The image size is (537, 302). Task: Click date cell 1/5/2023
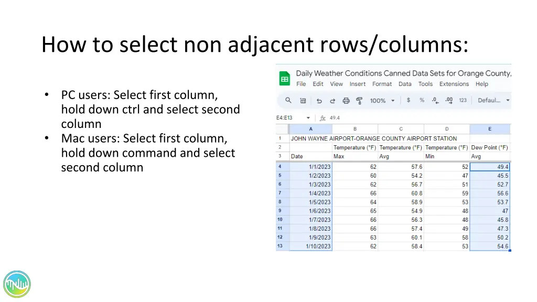(310, 202)
